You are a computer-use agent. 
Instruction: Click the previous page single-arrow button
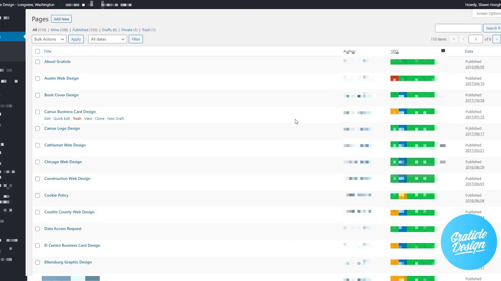463,39
